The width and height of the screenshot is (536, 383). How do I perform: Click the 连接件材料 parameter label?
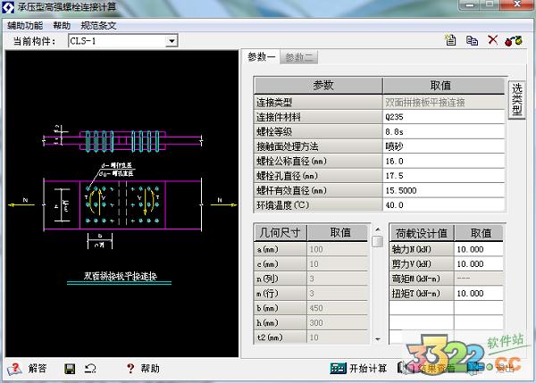coord(318,117)
